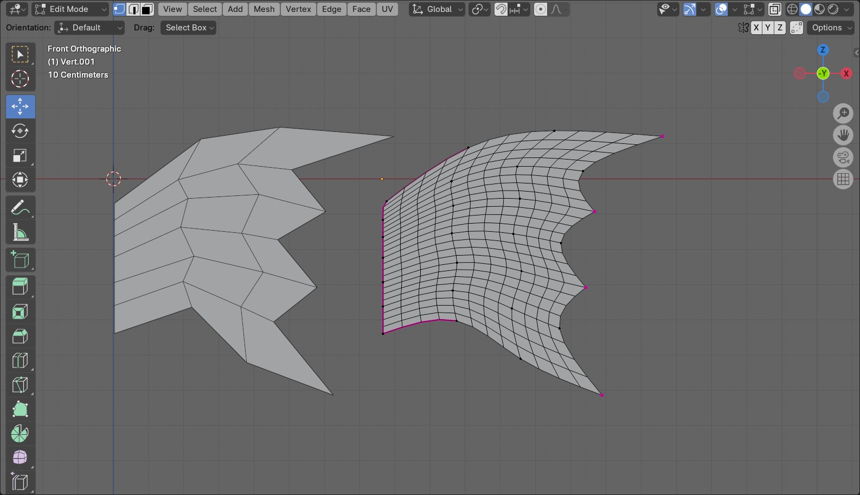Open the Edit Mode dropdown
This screenshot has height=495, width=860.
click(70, 9)
